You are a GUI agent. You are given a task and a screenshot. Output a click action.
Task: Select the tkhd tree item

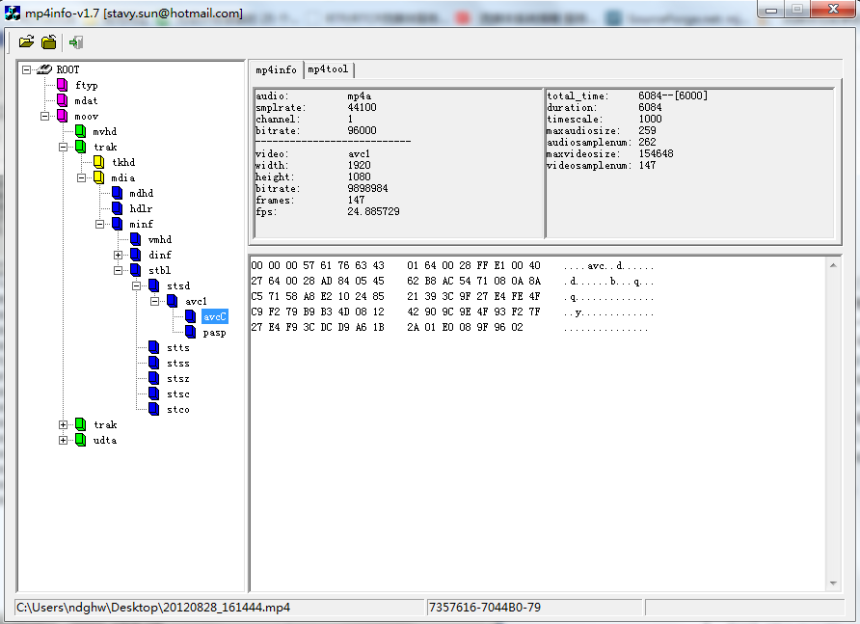tap(123, 162)
